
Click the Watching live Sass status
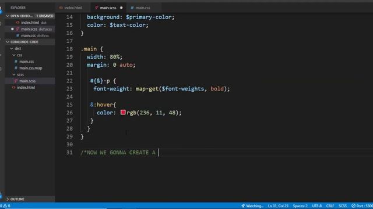coord(252,206)
